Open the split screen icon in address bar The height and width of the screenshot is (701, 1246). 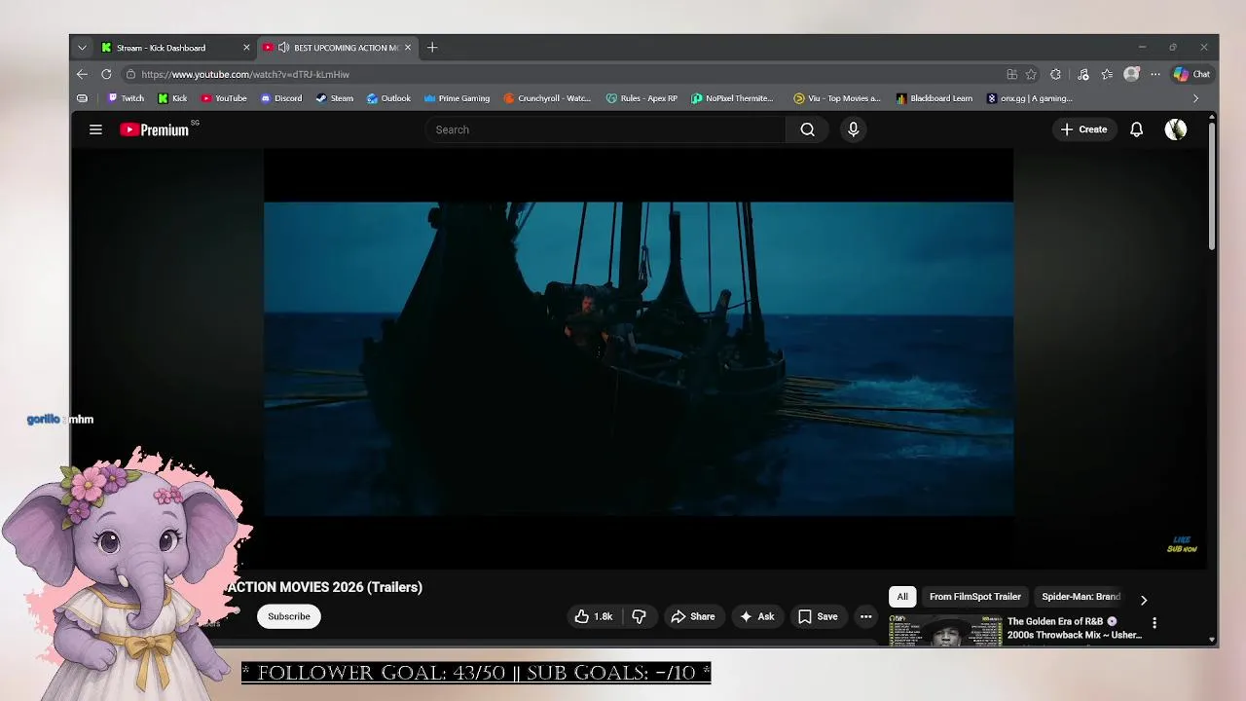1012,74
